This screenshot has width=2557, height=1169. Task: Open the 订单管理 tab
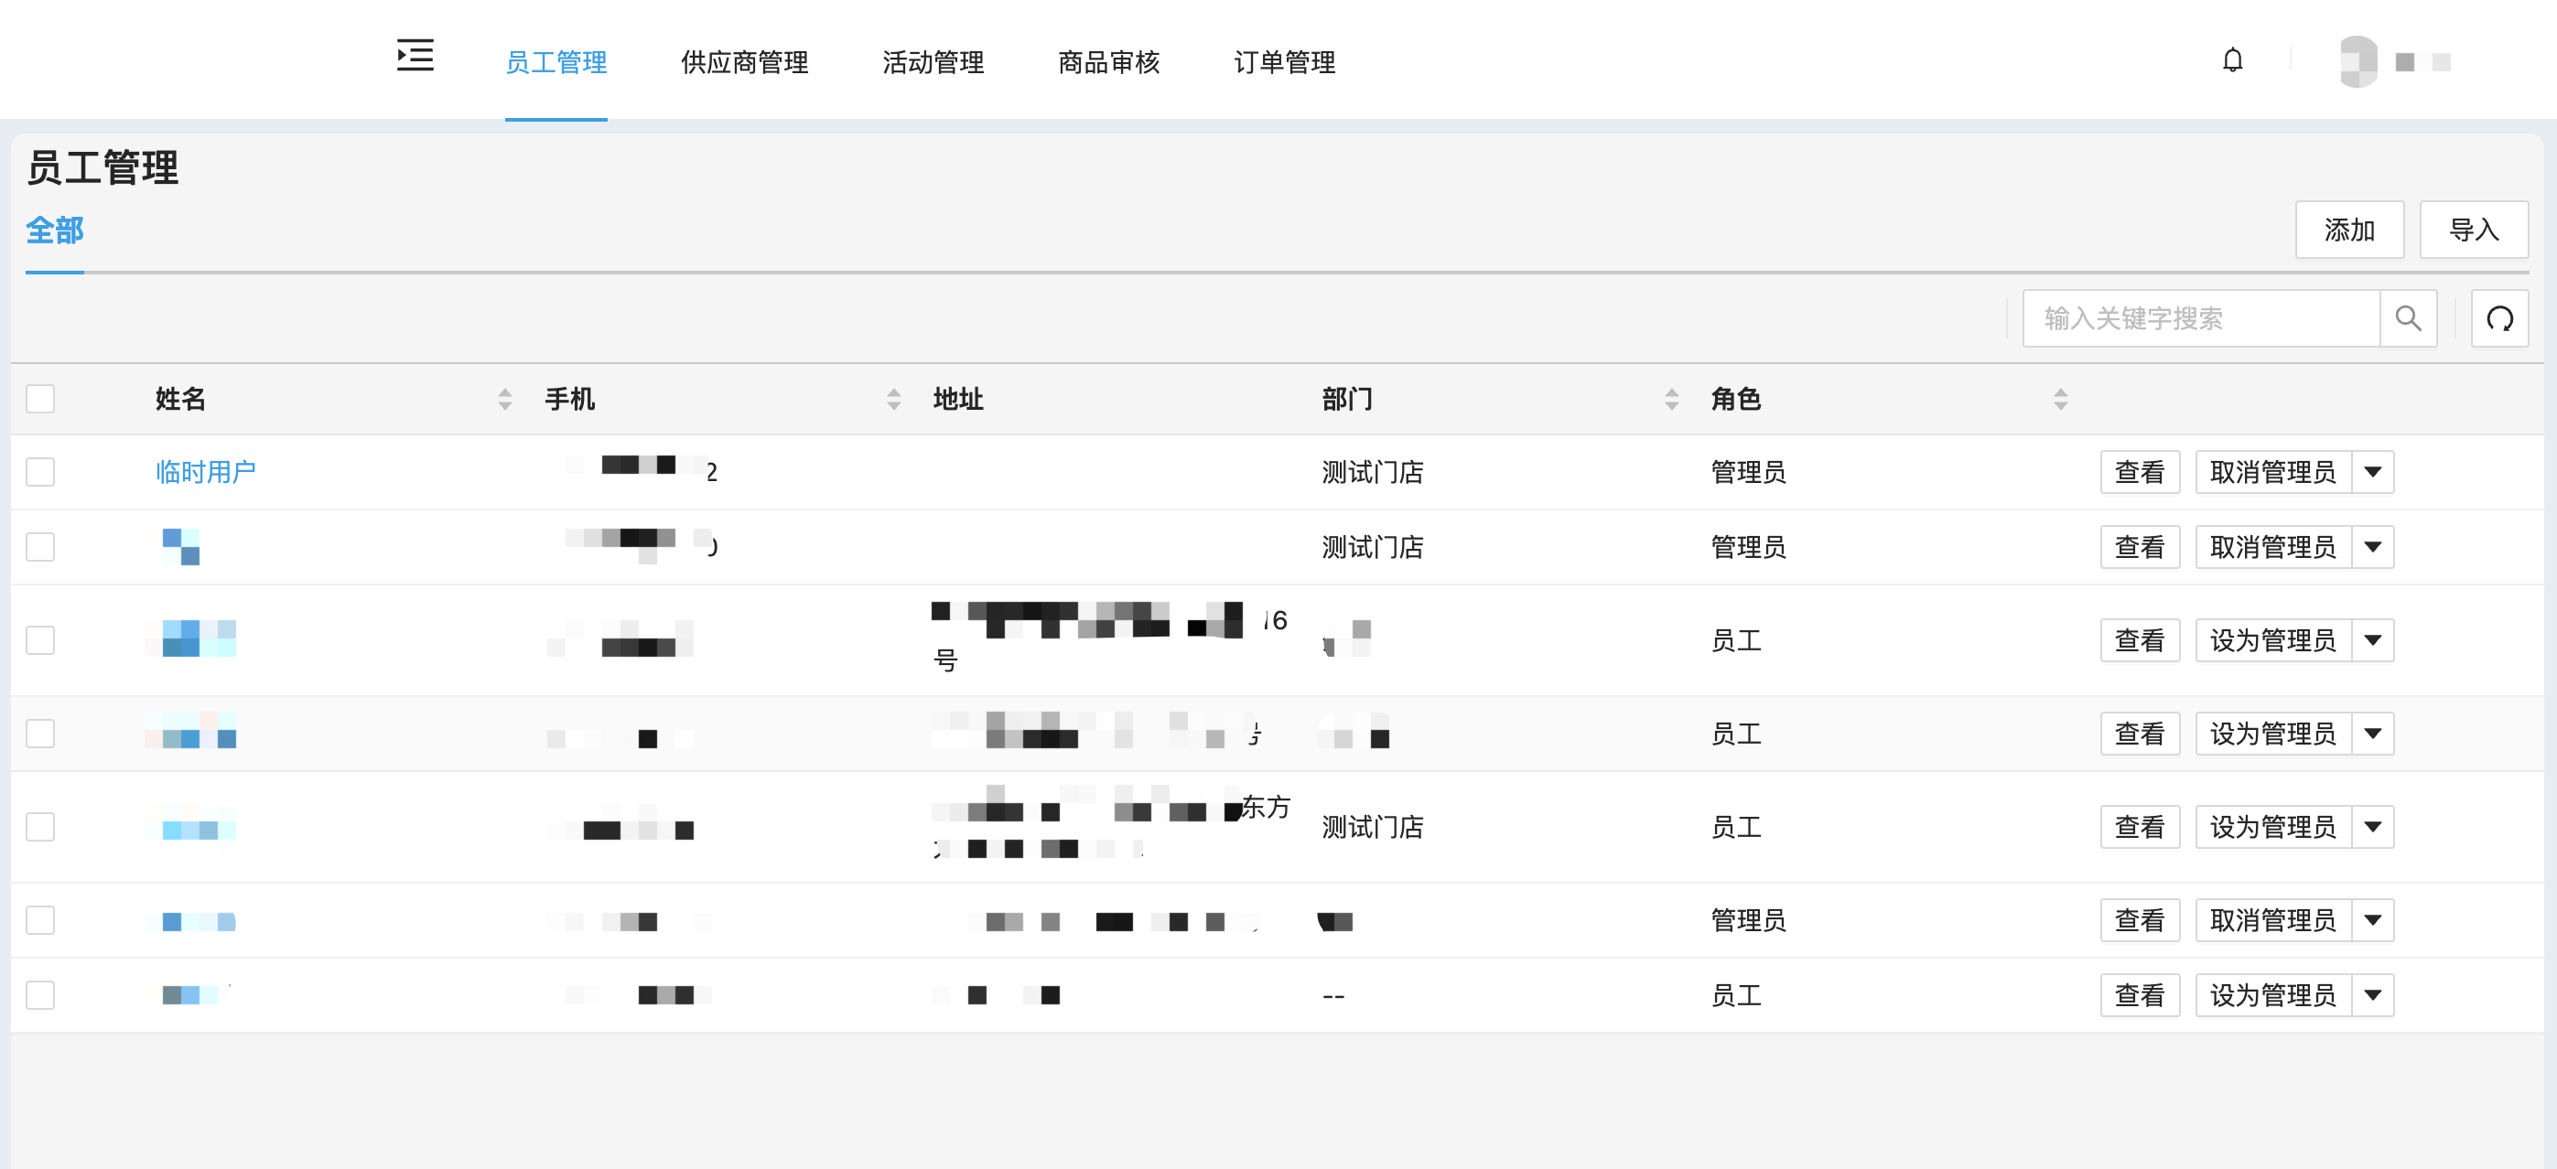1283,62
